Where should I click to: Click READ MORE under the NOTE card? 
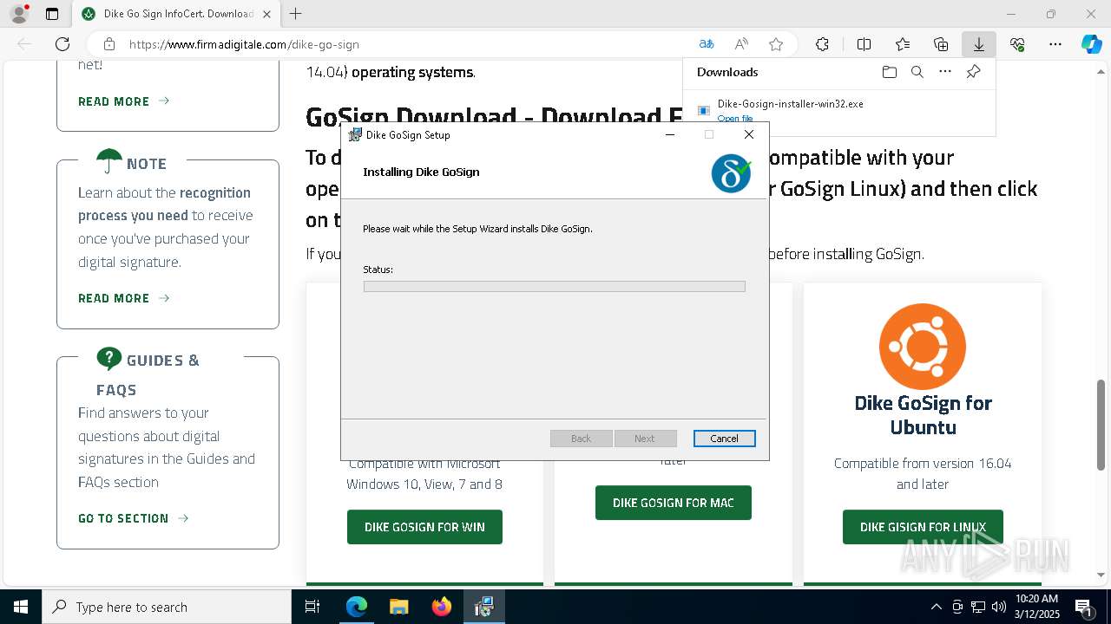[x=123, y=298]
